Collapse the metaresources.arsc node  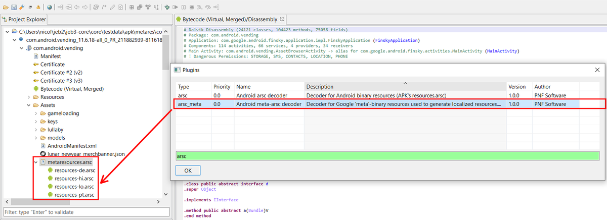click(x=35, y=162)
